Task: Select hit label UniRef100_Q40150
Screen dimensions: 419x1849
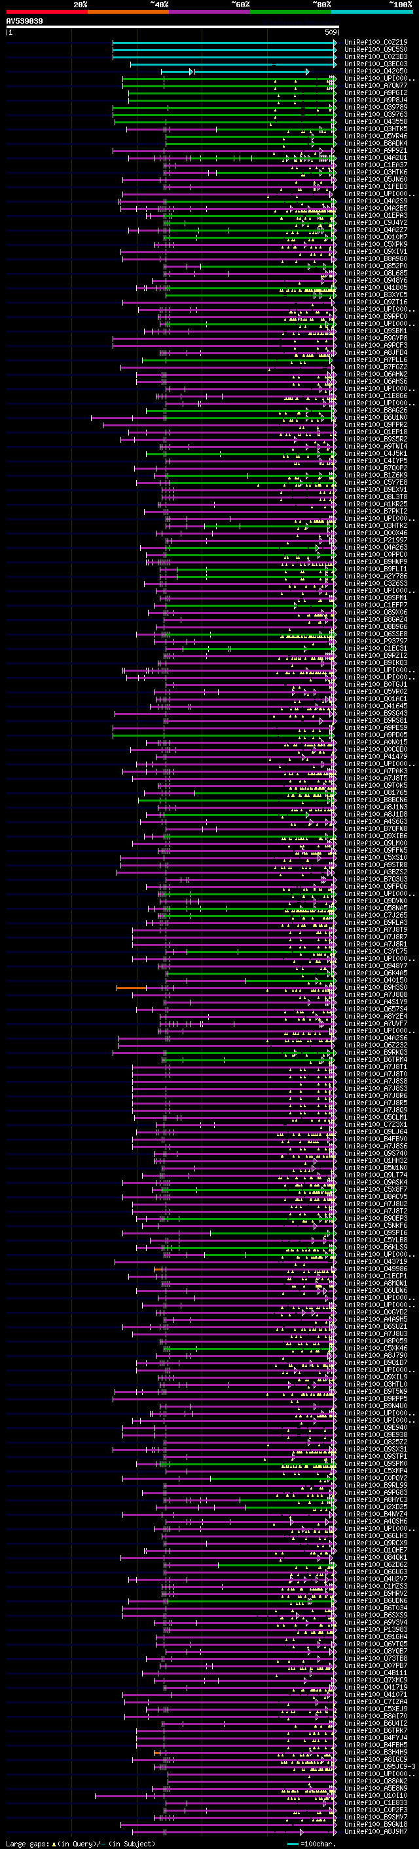Action: 376,980
